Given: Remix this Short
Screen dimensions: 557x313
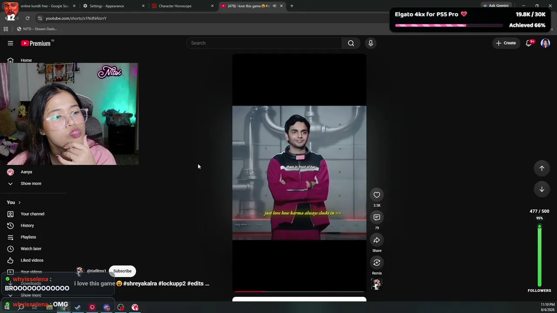Looking at the screenshot, I should coord(377,263).
